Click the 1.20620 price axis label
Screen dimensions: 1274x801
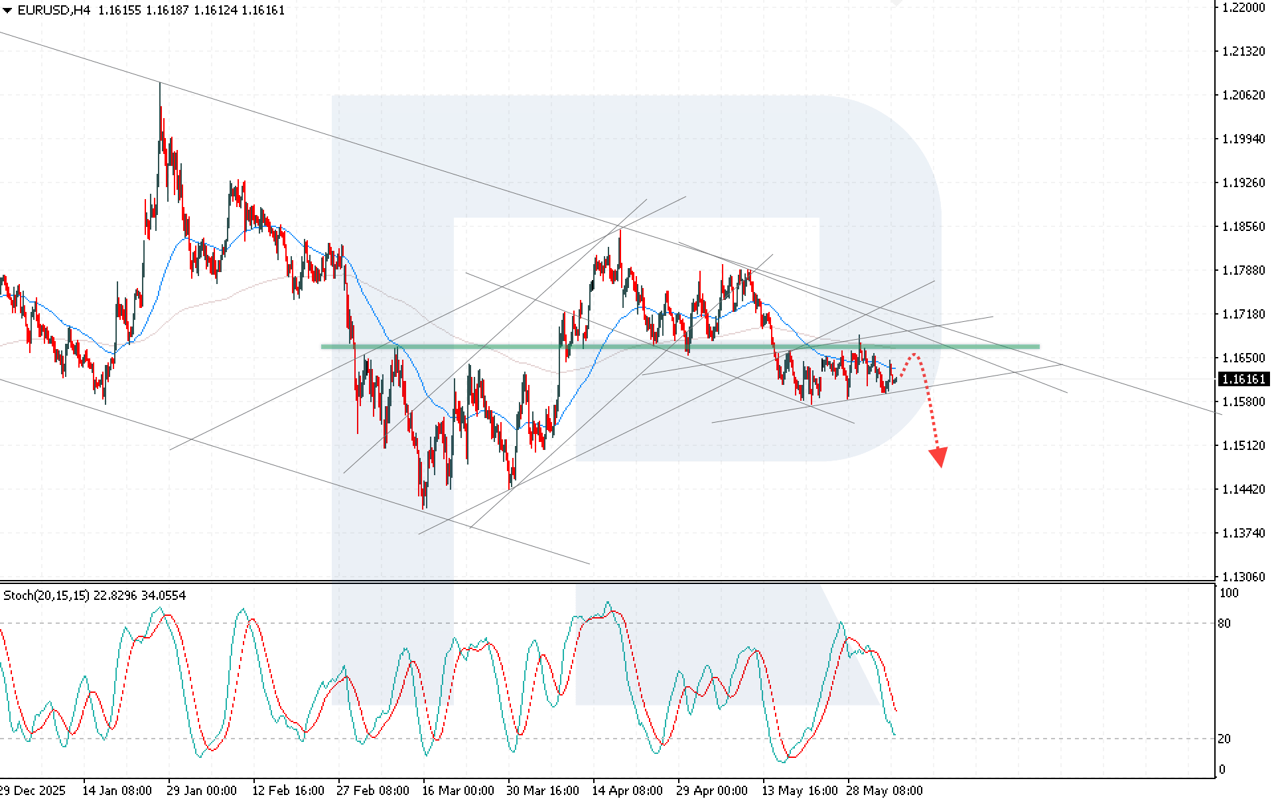coord(1243,95)
